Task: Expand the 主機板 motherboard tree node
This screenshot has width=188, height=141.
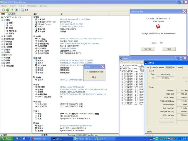Action: coord(2,36)
